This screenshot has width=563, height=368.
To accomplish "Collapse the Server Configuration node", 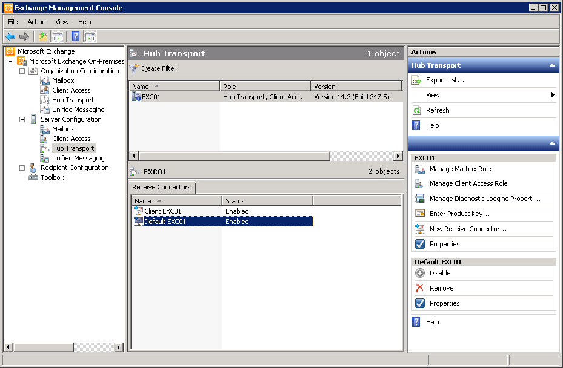I will pyautogui.click(x=22, y=119).
